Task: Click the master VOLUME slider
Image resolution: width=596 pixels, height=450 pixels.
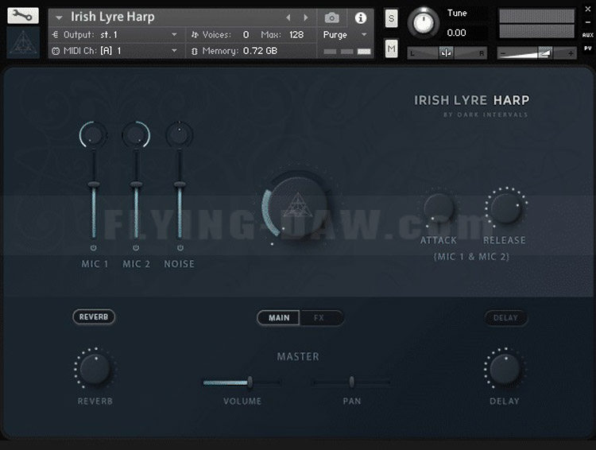Action: pos(242,382)
